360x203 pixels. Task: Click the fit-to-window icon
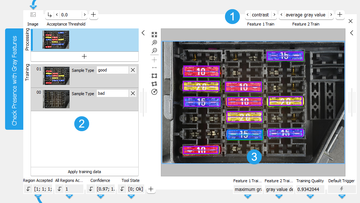pos(154,35)
